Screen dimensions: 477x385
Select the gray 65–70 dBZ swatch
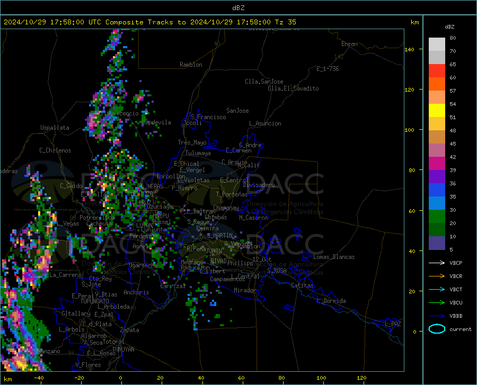point(437,58)
